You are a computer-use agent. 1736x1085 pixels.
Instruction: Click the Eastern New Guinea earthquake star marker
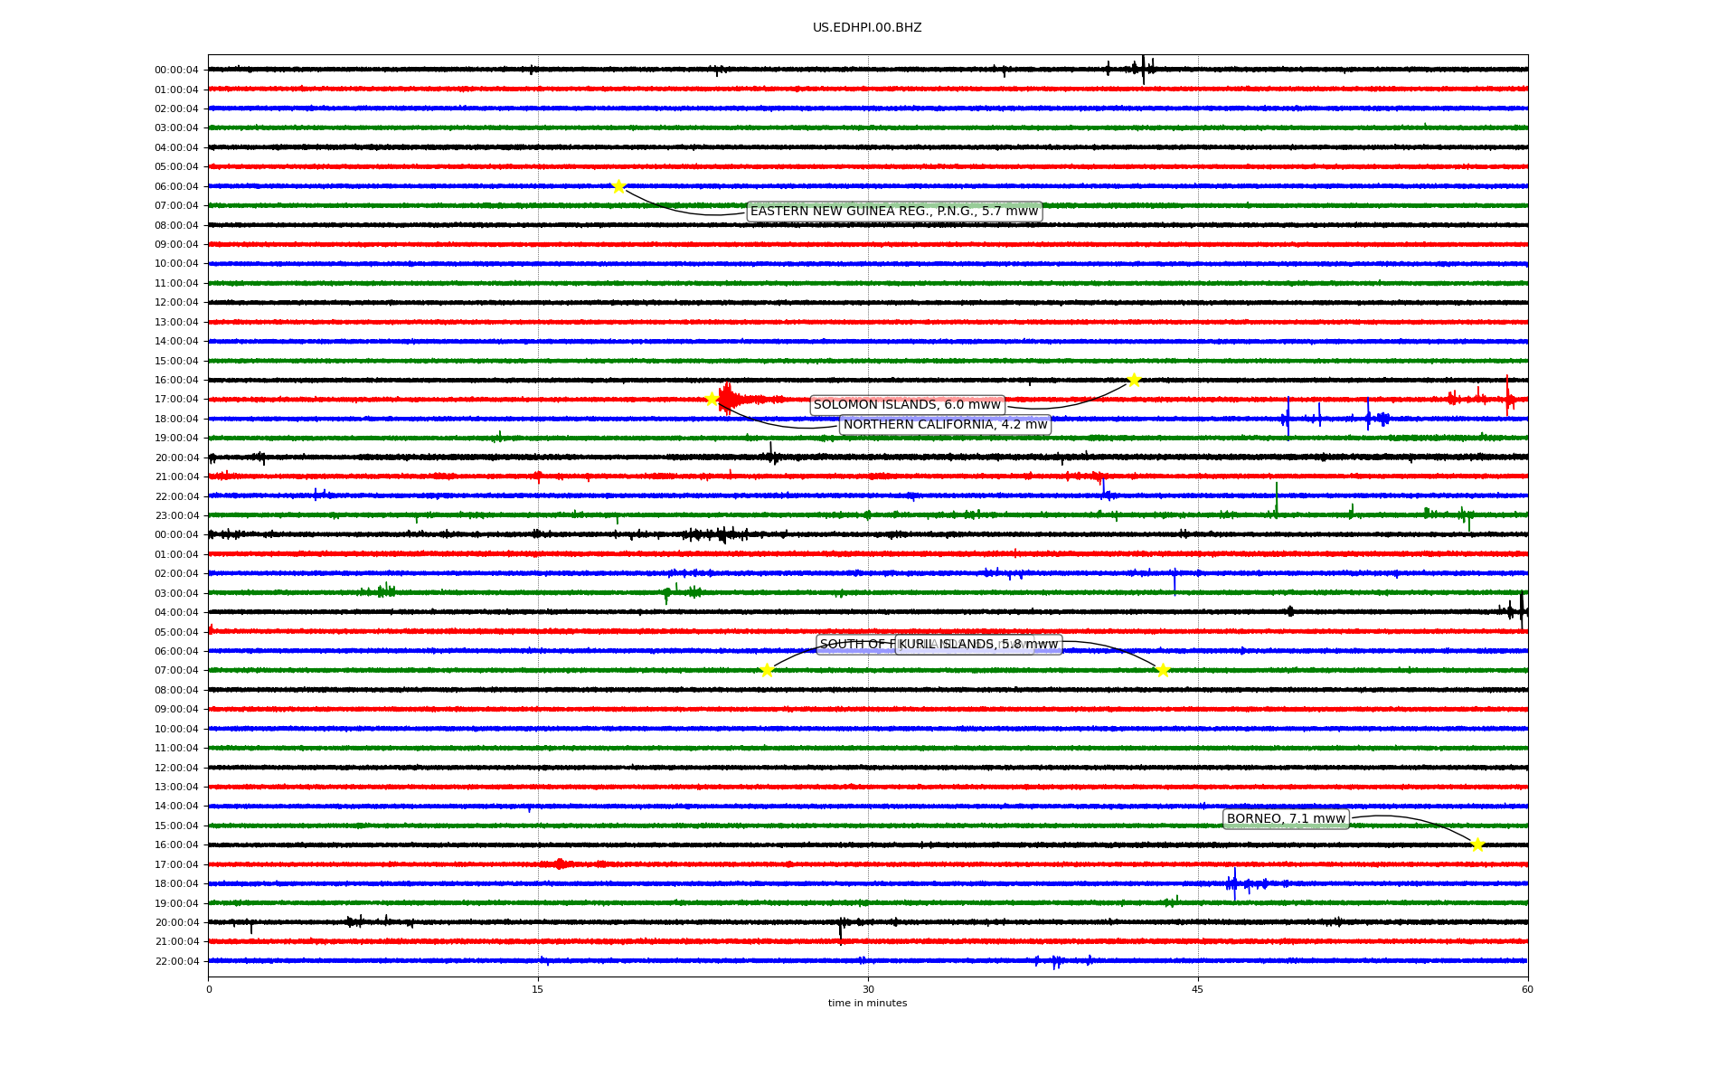618,186
